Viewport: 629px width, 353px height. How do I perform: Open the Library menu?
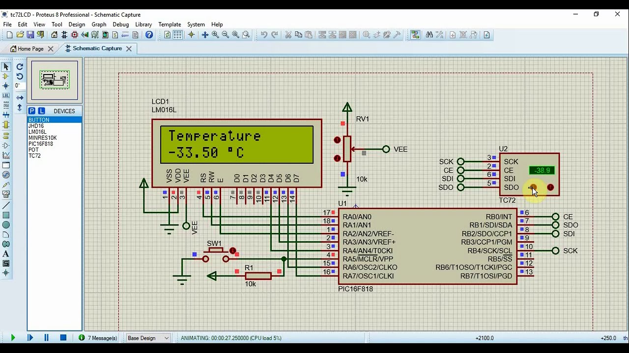pyautogui.click(x=143, y=24)
